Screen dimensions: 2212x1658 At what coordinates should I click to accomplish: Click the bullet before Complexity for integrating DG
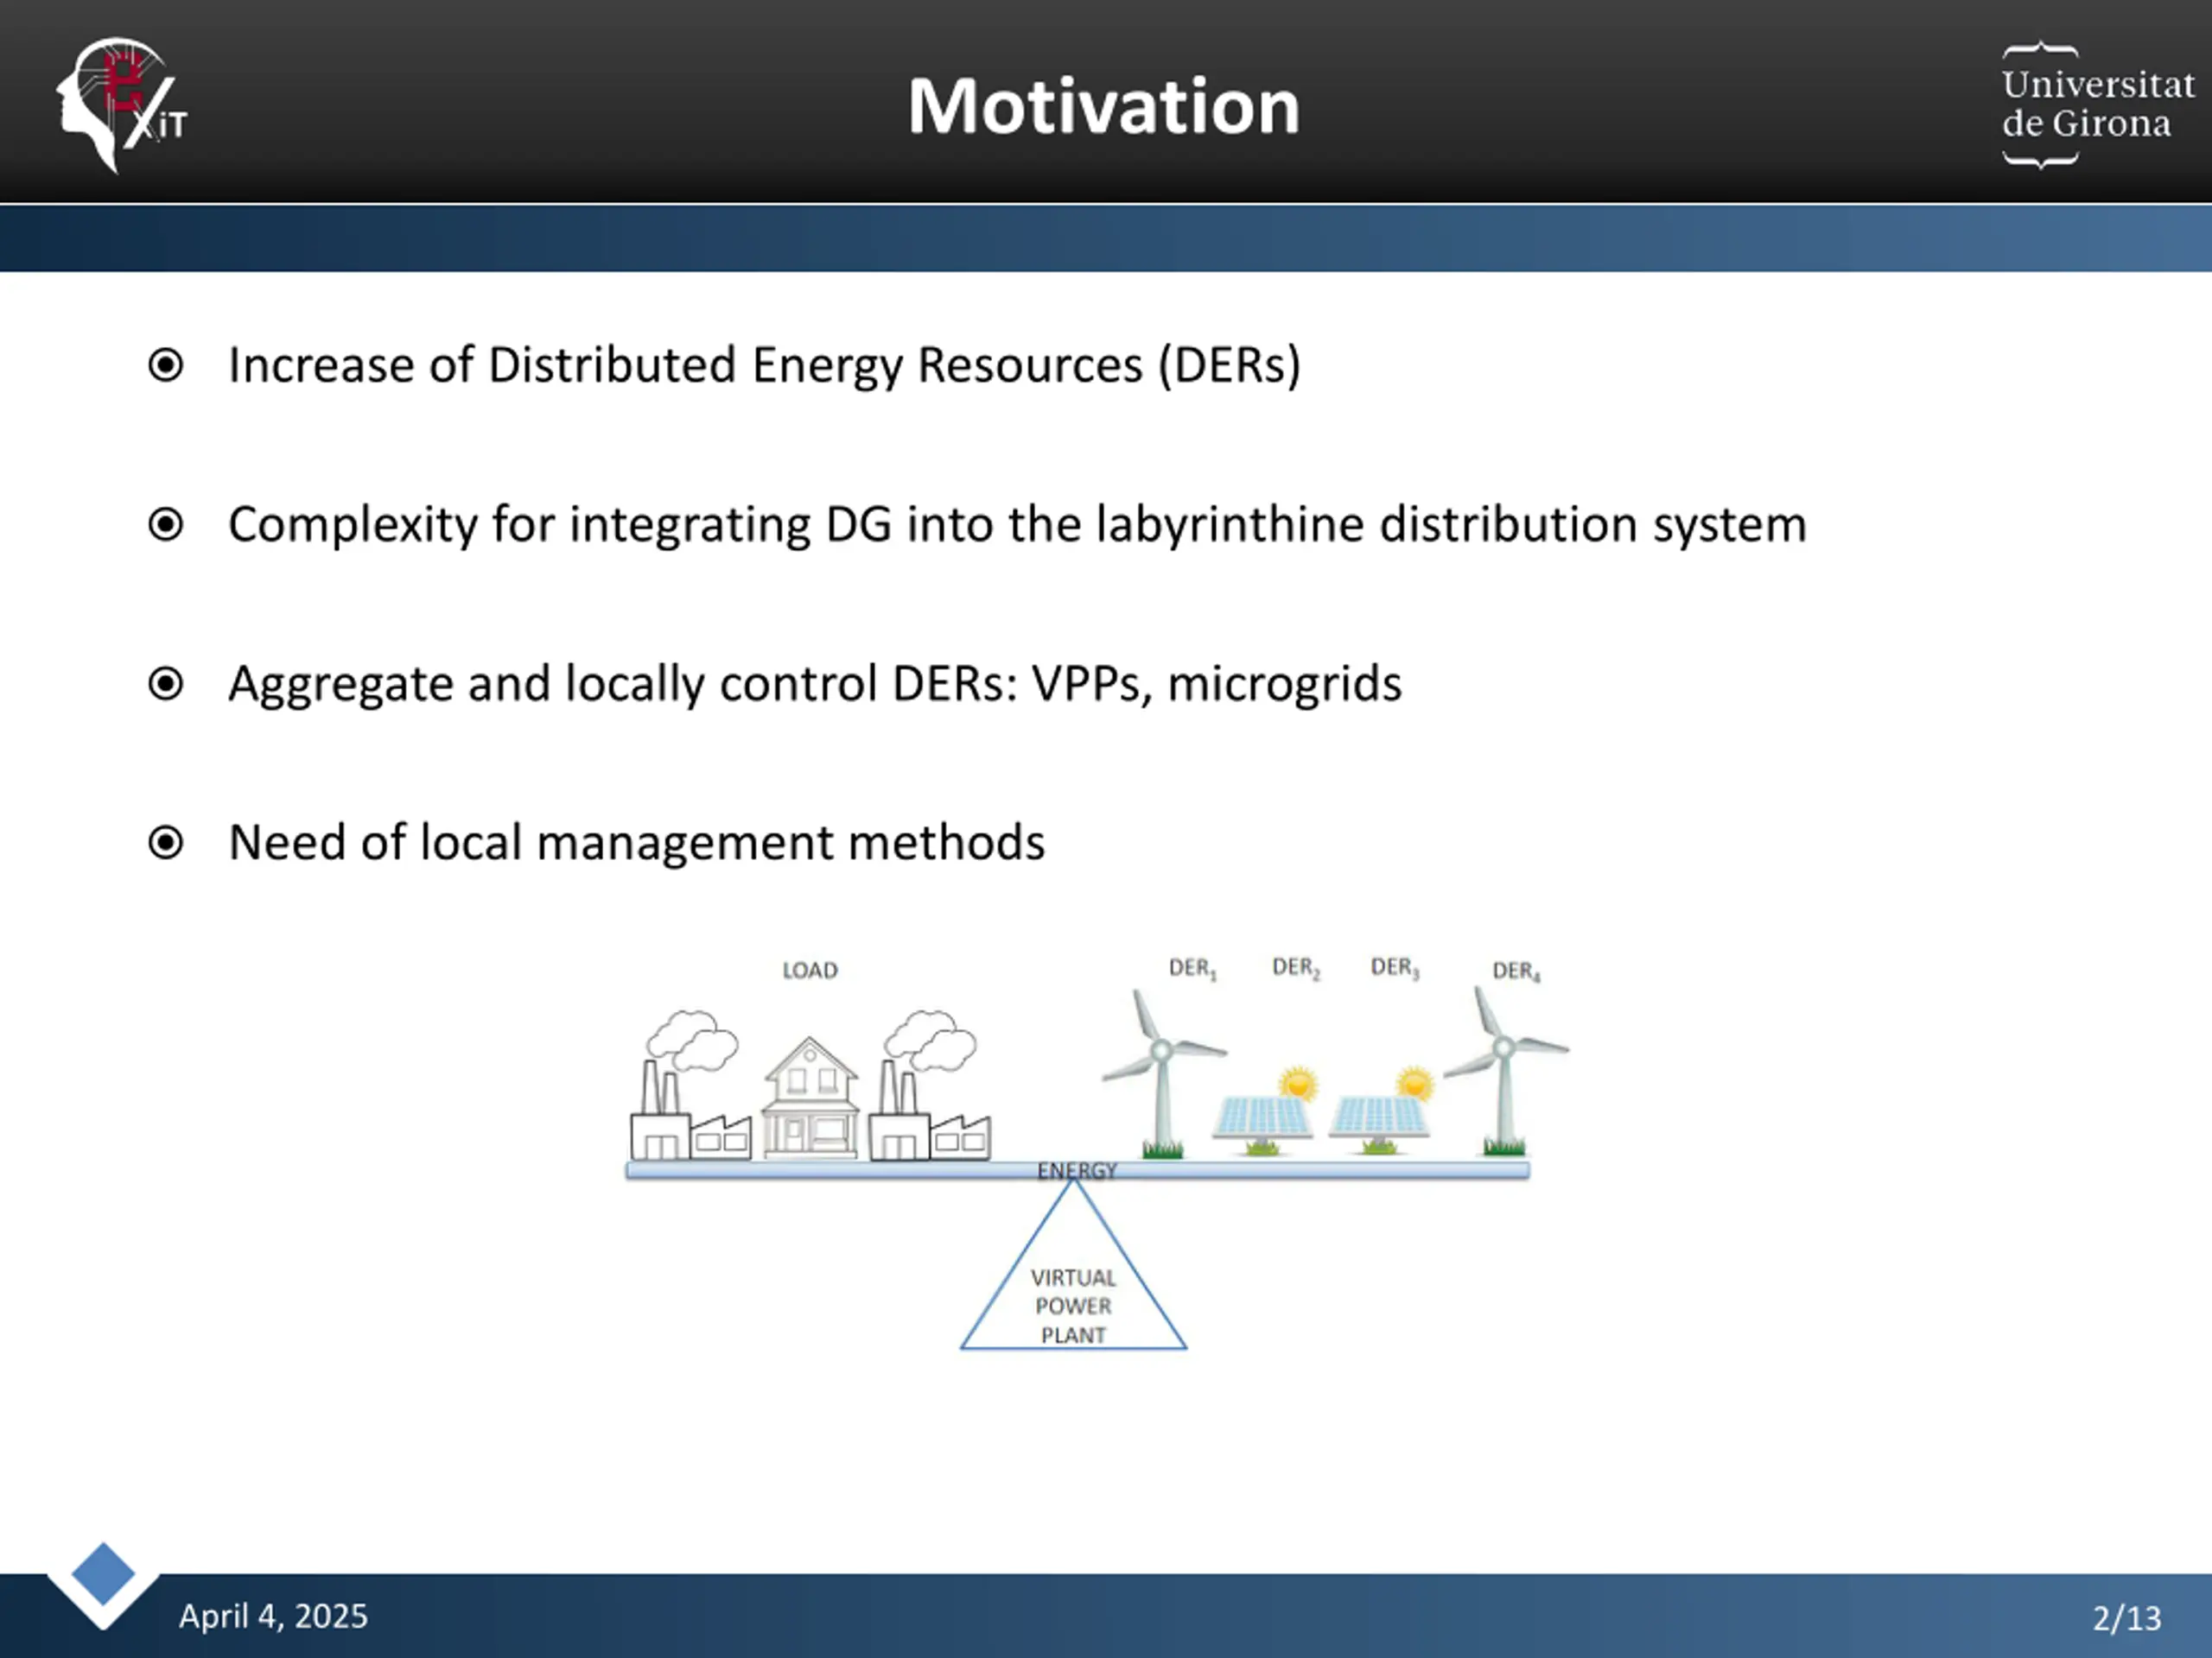pos(166,523)
